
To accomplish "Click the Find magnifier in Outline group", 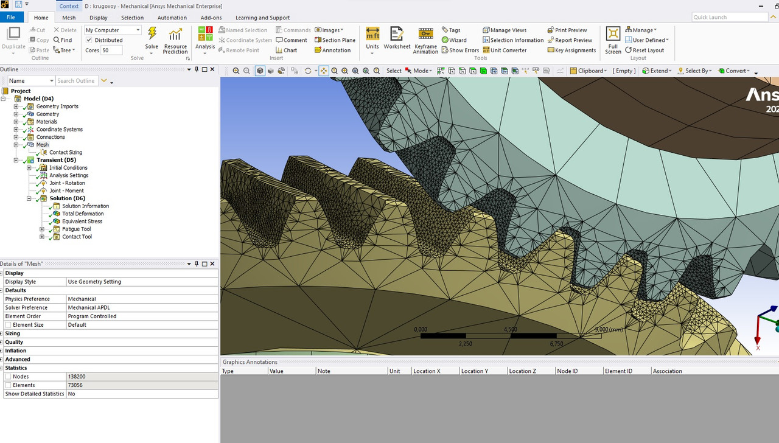I will (x=63, y=40).
